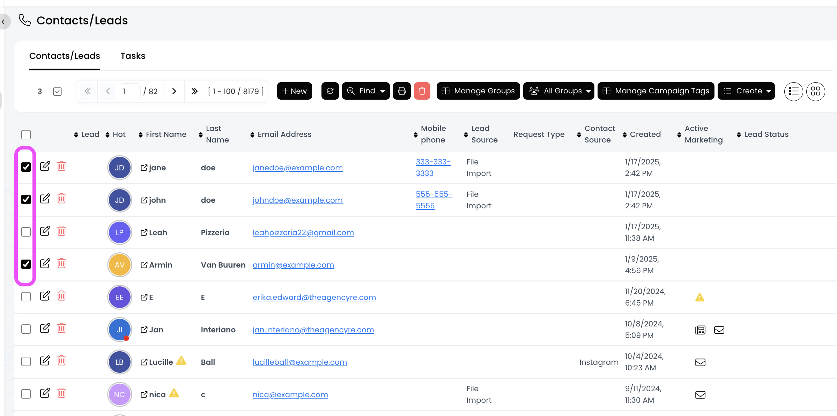The width and height of the screenshot is (837, 416).
Task: Edit the Leah Pizzeria contact
Action: 45,231
